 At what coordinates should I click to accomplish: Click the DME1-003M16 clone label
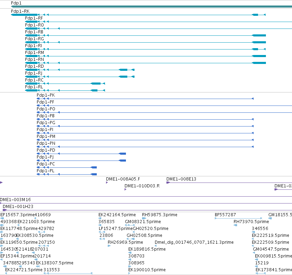[x=15, y=200]
